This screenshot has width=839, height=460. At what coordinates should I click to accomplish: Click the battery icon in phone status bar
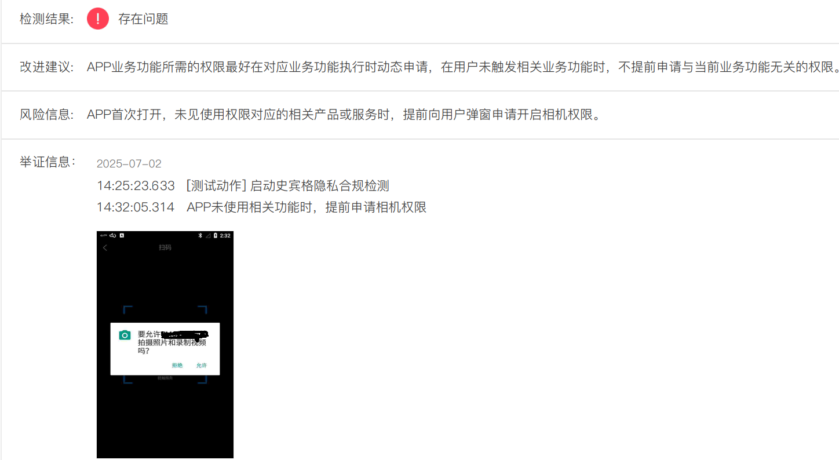(216, 235)
